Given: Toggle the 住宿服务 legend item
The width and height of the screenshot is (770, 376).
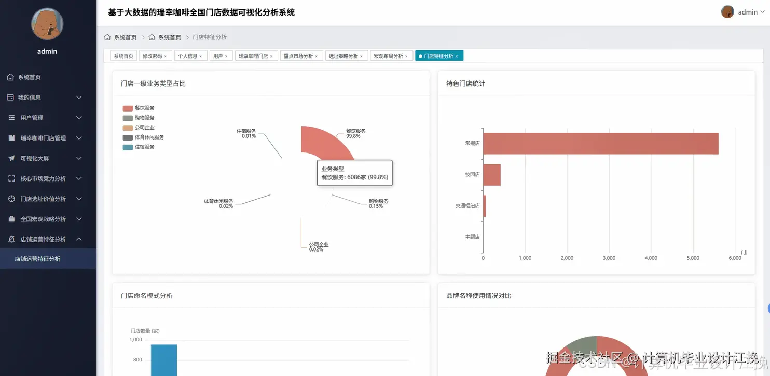Looking at the screenshot, I should 139,147.
